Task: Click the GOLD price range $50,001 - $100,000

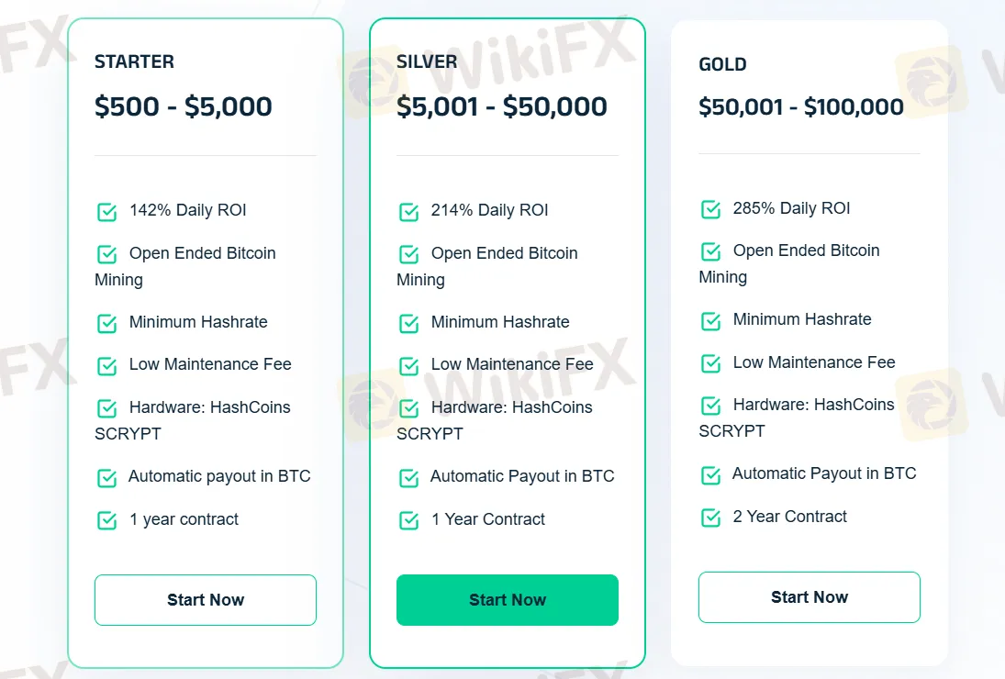Action: click(809, 106)
